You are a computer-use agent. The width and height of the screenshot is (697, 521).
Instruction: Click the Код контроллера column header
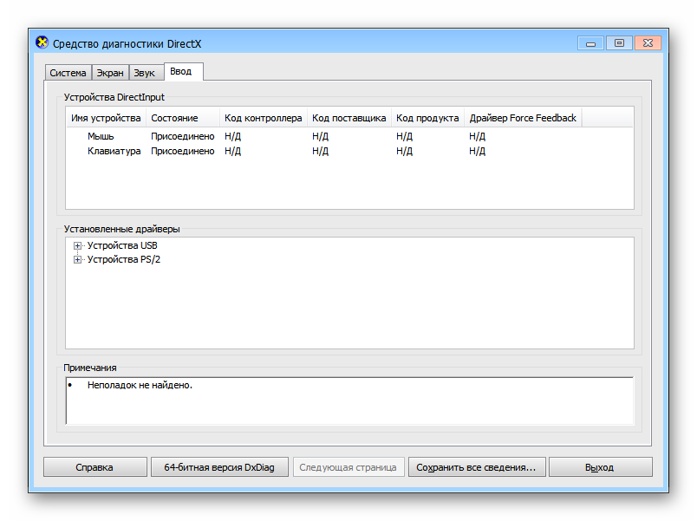click(263, 118)
